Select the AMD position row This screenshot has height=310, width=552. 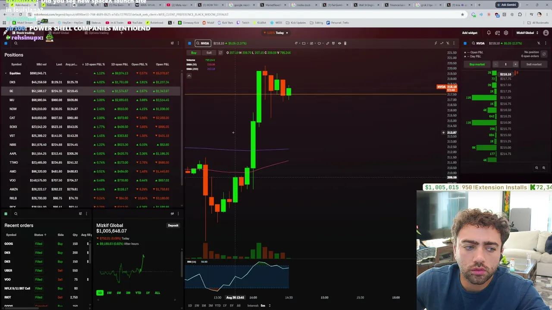[x=91, y=171]
